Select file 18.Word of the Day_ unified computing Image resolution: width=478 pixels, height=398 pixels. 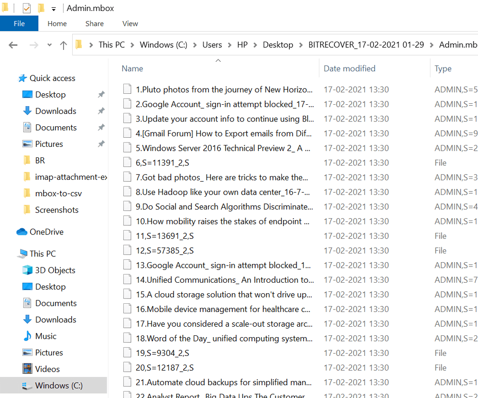pyautogui.click(x=224, y=339)
